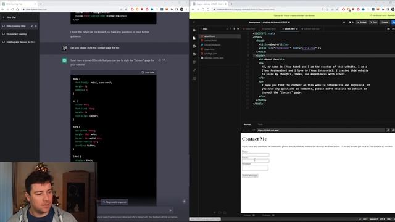
Task: Click the preview URL address field
Action: 321,130
